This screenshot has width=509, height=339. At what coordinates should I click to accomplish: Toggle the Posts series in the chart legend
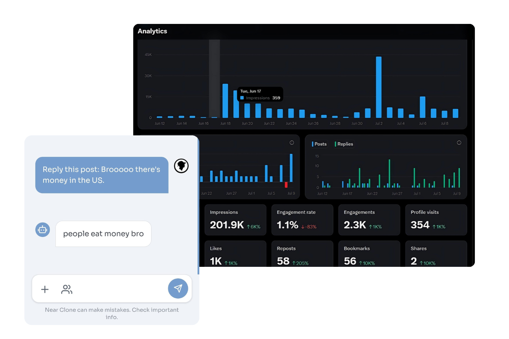pyautogui.click(x=319, y=144)
